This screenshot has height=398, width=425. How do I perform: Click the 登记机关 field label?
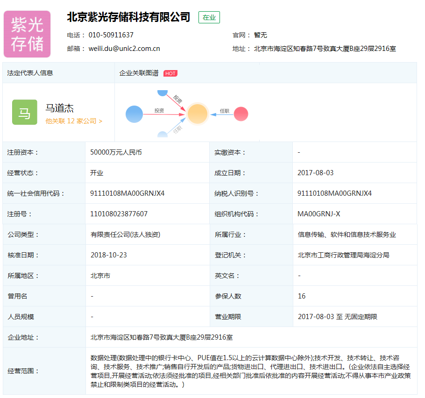tap(230, 255)
